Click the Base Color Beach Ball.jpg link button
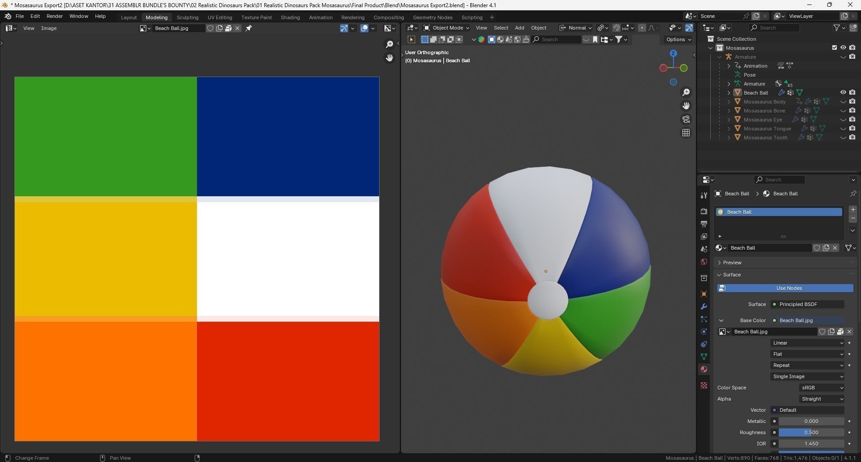The image size is (861, 462). tap(807, 320)
